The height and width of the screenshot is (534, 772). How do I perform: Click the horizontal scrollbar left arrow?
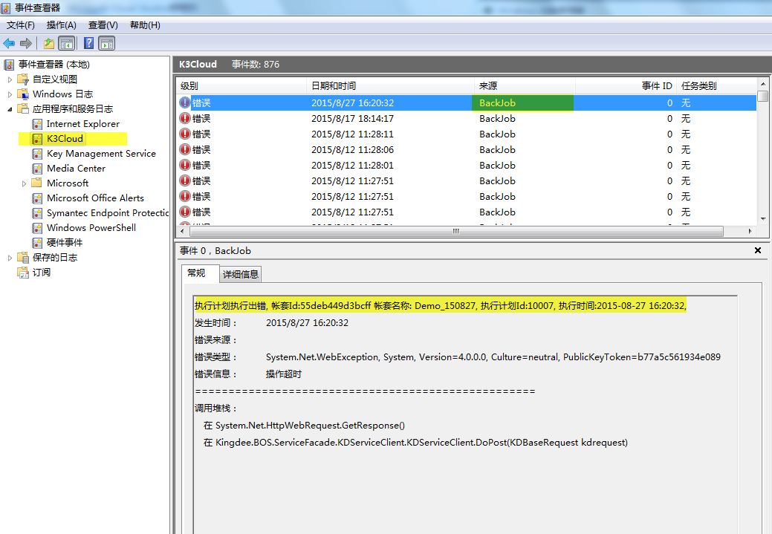pos(183,231)
